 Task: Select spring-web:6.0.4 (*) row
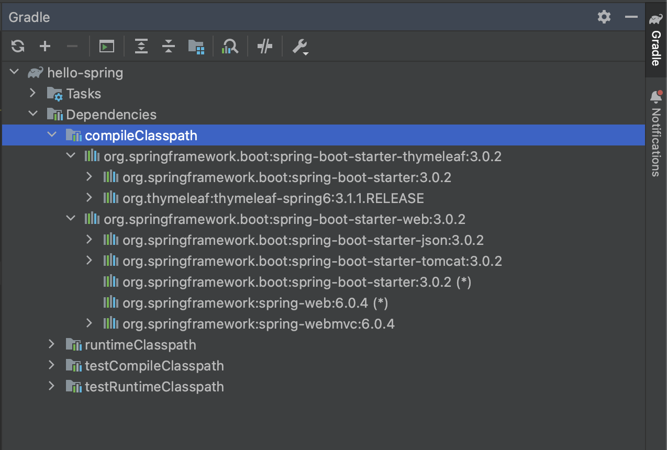324,303
